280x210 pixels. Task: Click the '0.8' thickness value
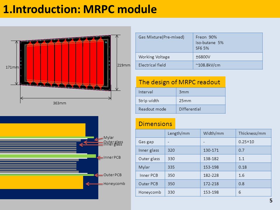click(241, 184)
